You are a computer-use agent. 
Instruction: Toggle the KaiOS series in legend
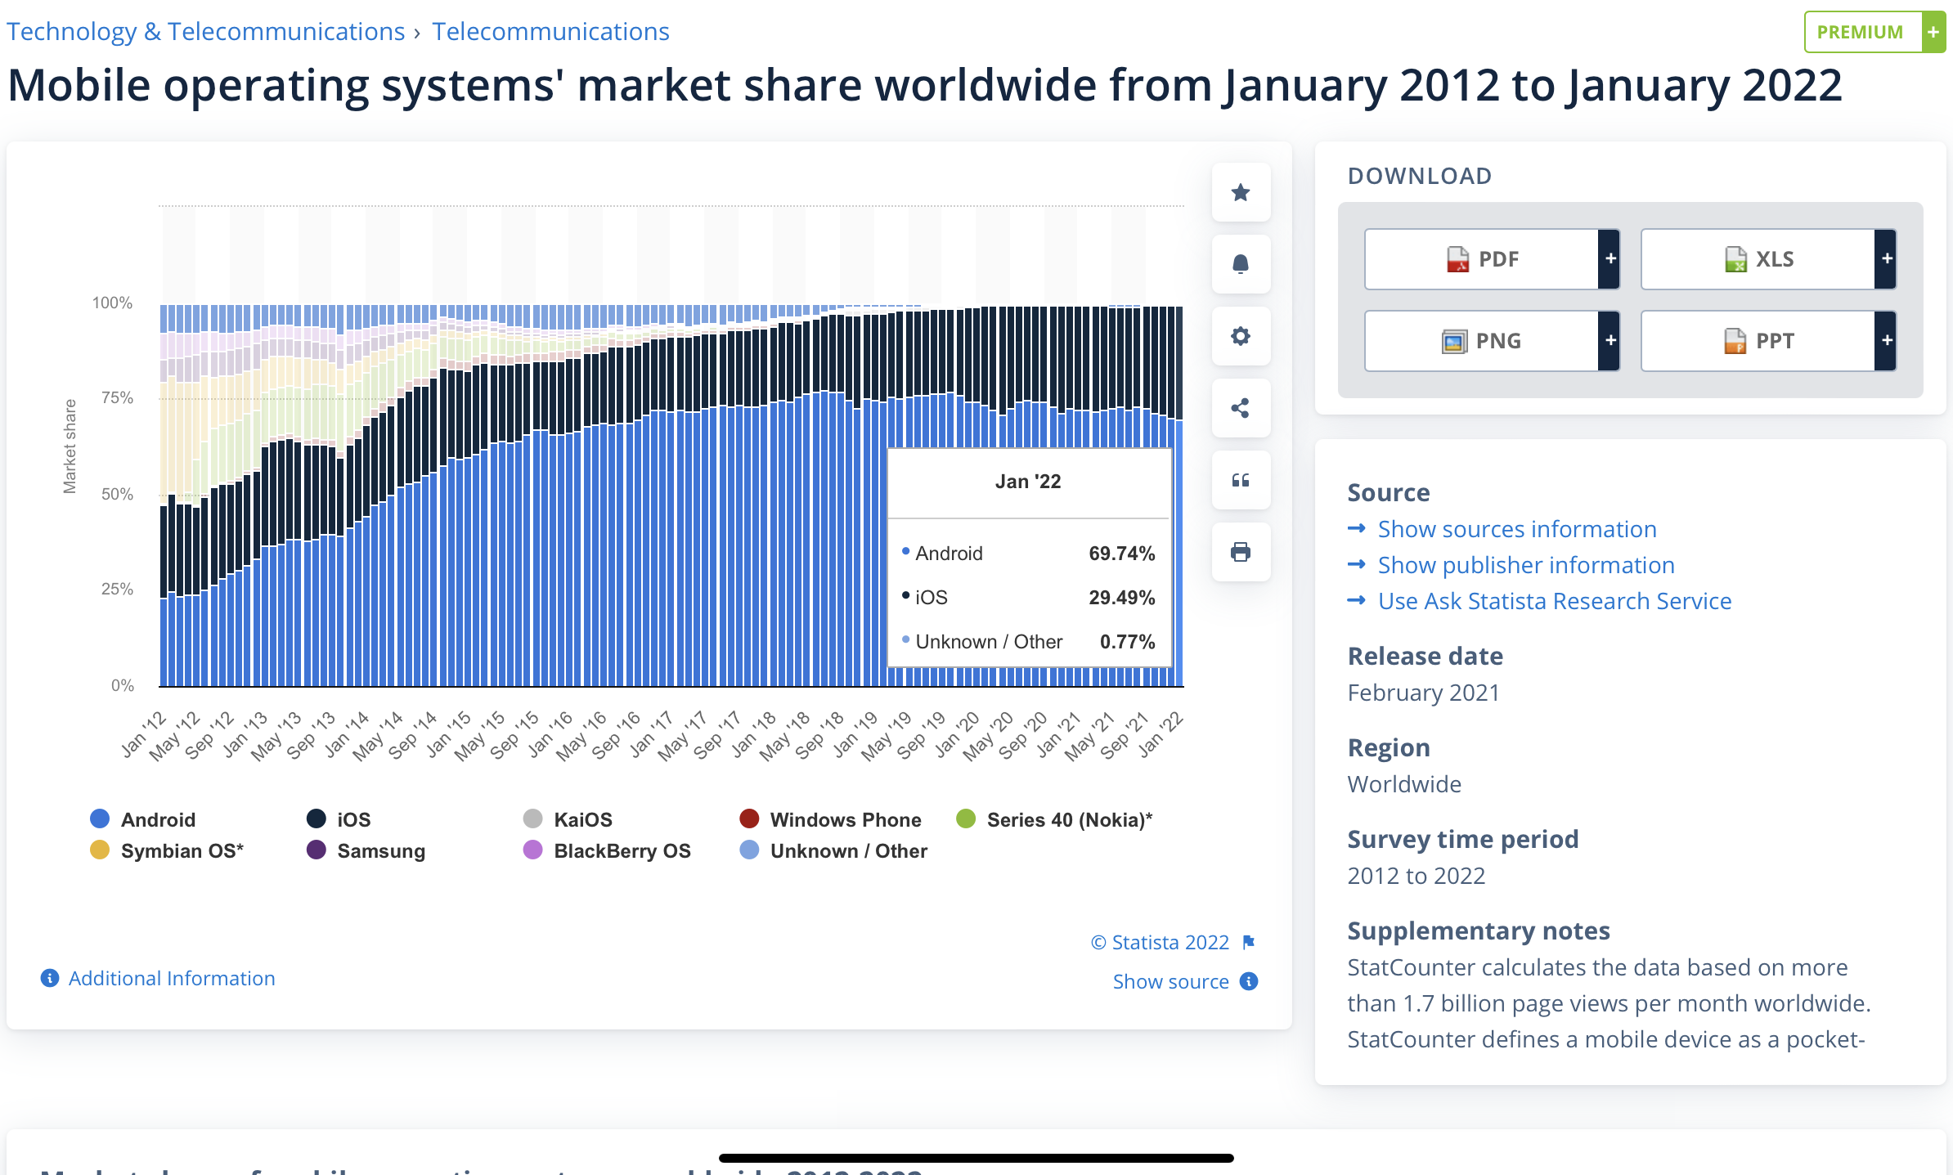[x=568, y=819]
